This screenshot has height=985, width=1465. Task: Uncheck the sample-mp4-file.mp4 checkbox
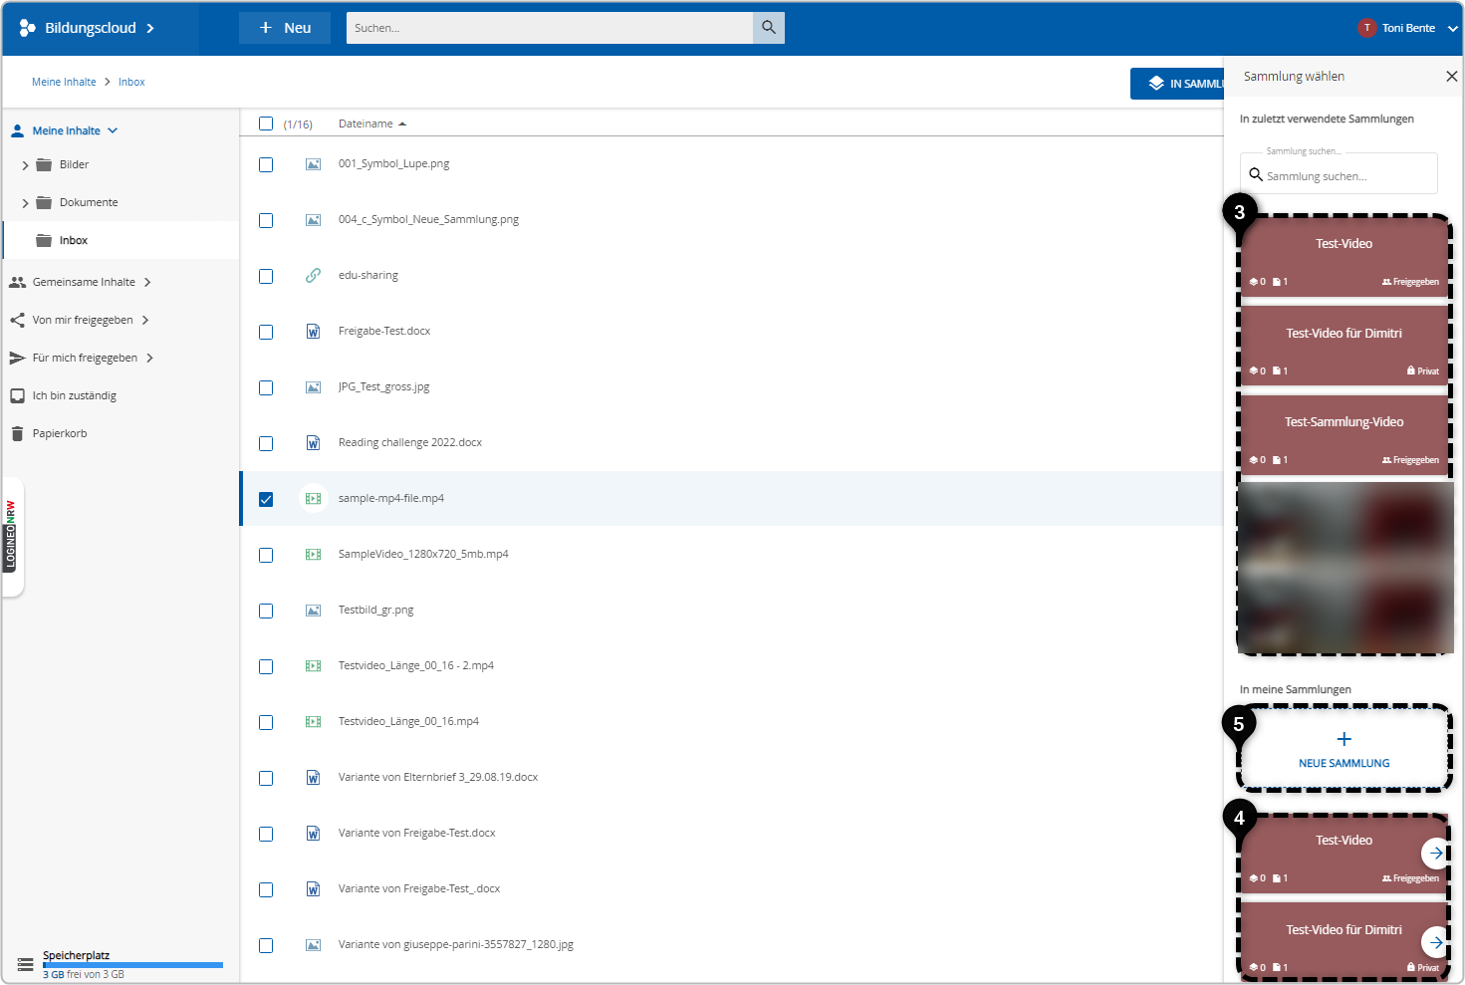(266, 499)
